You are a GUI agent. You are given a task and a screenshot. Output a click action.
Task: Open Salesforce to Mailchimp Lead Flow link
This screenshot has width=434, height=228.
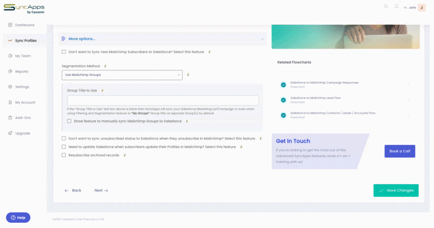[x=315, y=98]
